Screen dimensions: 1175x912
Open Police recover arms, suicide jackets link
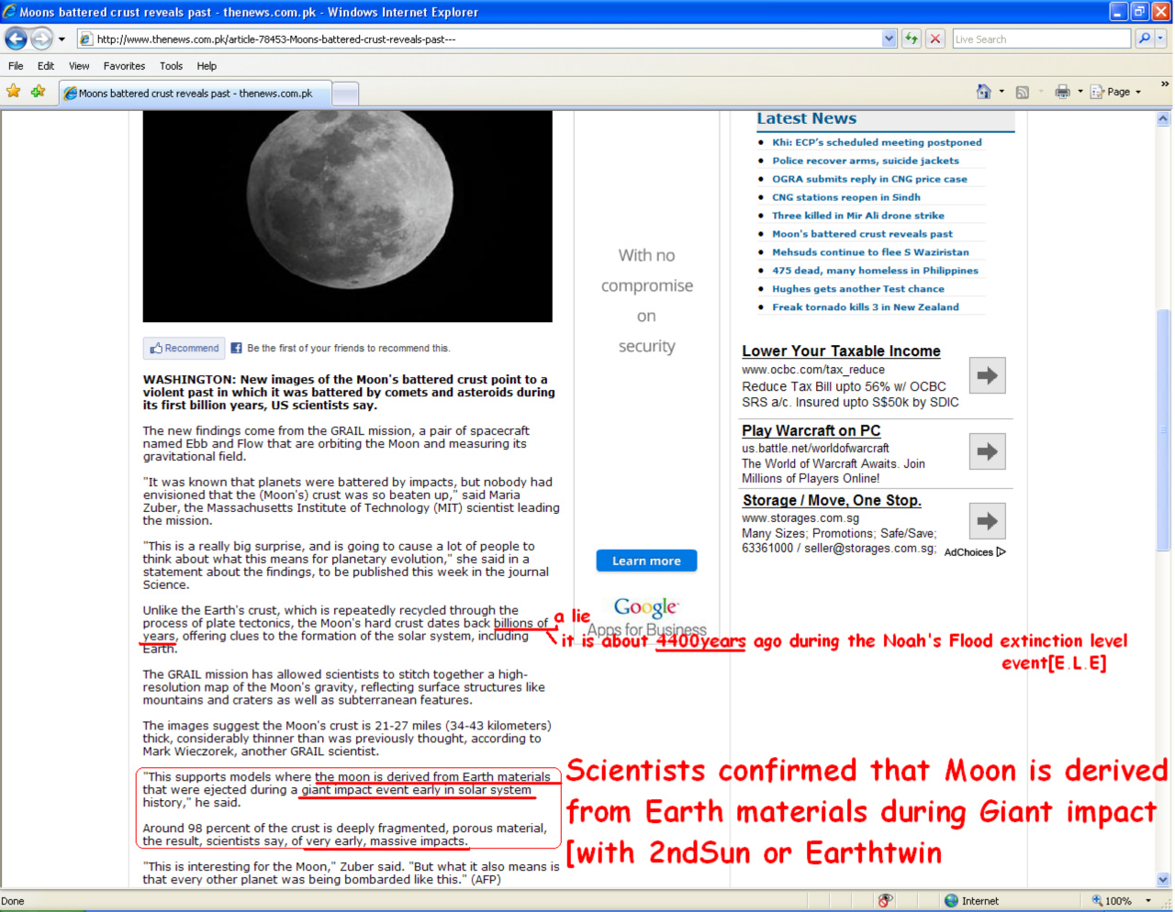[865, 161]
